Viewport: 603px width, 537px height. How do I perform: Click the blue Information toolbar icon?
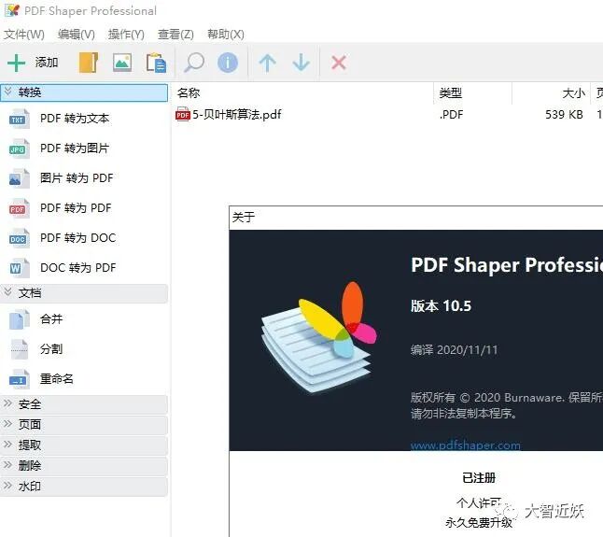click(228, 63)
